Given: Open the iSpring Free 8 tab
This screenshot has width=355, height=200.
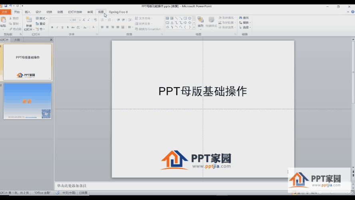Looking at the screenshot, I should [118, 12].
